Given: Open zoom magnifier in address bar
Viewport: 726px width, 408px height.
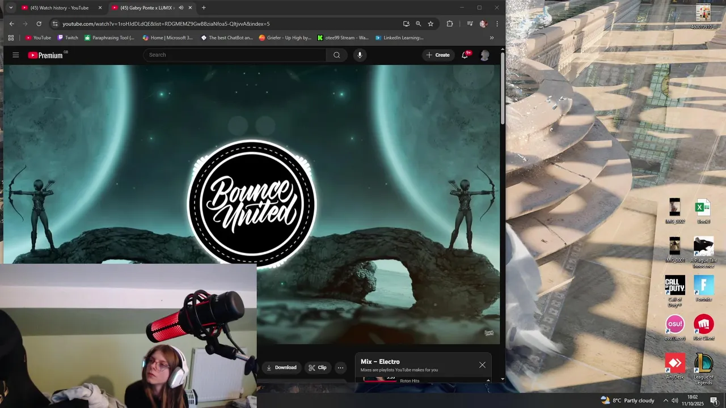Looking at the screenshot, I should tap(419, 24).
